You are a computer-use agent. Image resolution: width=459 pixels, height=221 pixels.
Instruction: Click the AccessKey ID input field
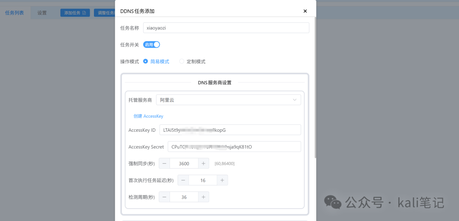(230, 130)
